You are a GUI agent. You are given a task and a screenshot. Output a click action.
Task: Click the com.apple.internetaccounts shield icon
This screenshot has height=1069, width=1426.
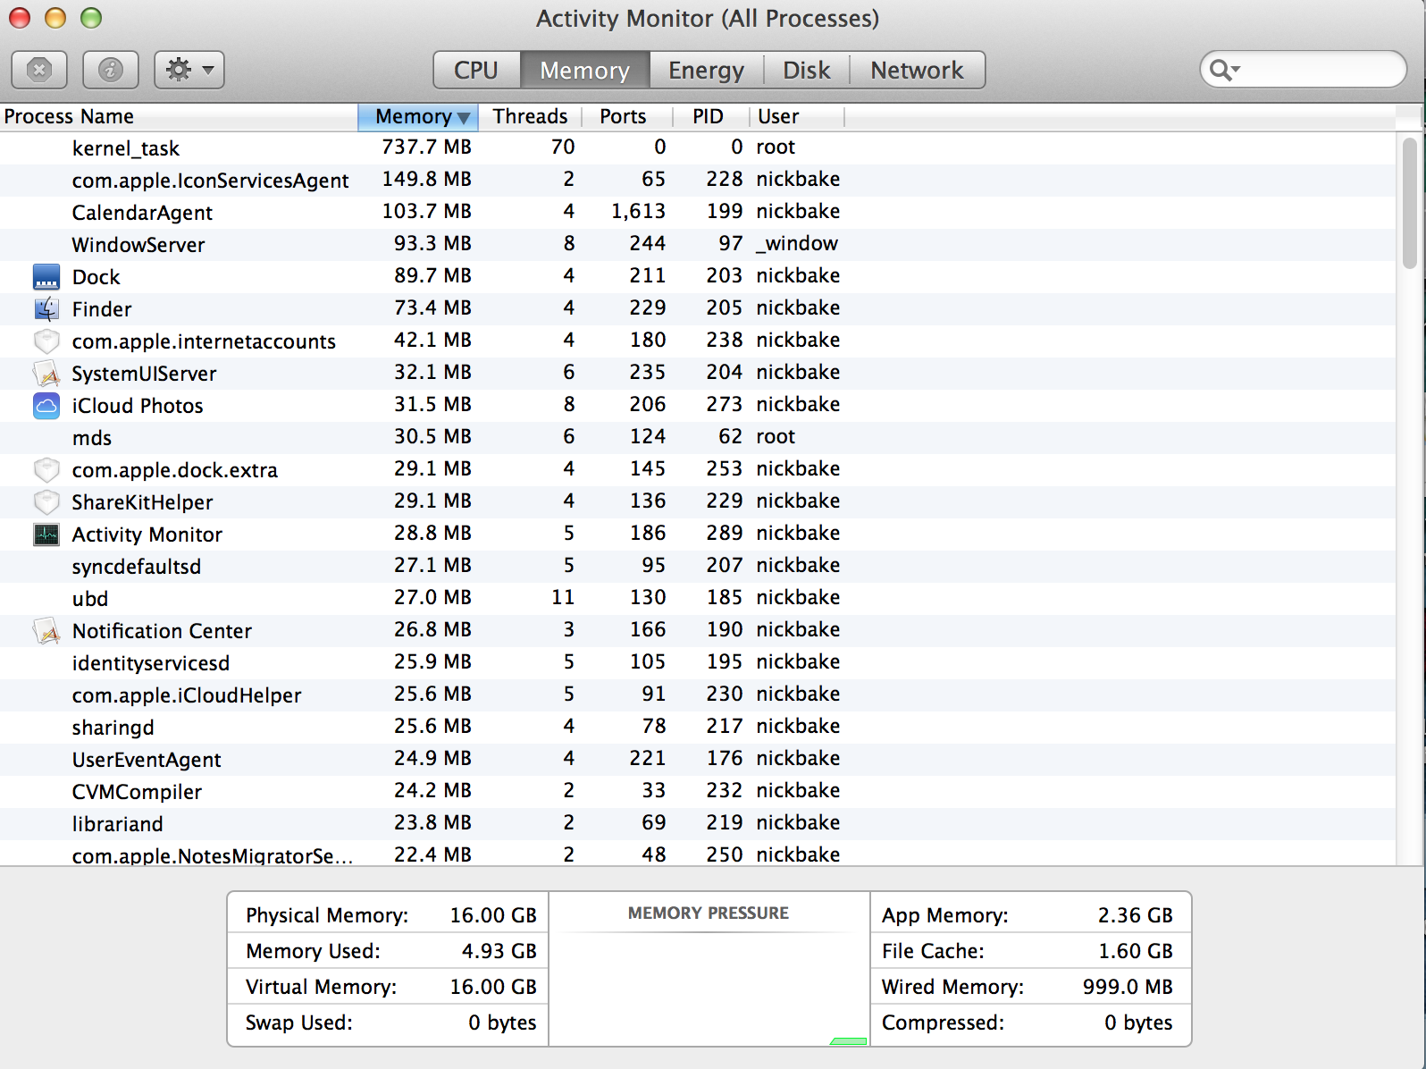pyautogui.click(x=46, y=341)
